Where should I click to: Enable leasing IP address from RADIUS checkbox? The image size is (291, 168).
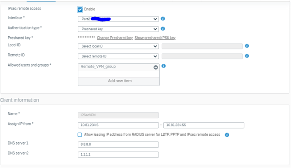pyautogui.click(x=80, y=135)
